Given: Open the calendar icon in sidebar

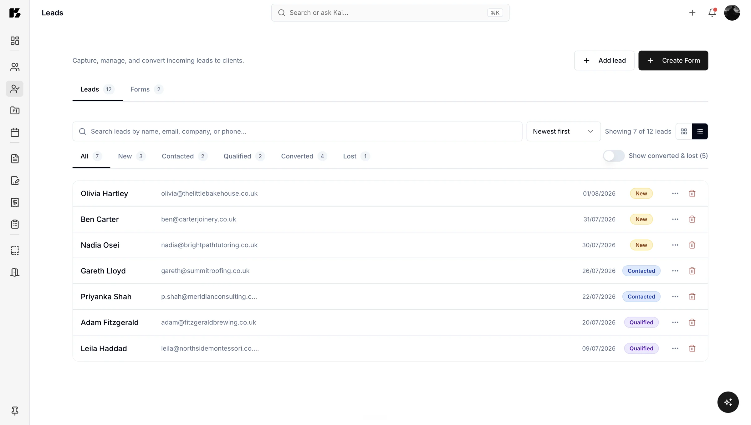Looking at the screenshot, I should click(15, 132).
